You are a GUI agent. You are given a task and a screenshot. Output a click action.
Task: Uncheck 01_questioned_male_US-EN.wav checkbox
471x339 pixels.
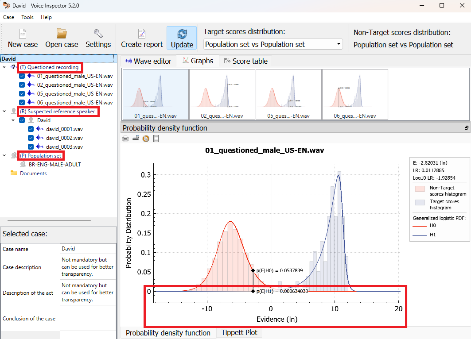click(x=22, y=76)
